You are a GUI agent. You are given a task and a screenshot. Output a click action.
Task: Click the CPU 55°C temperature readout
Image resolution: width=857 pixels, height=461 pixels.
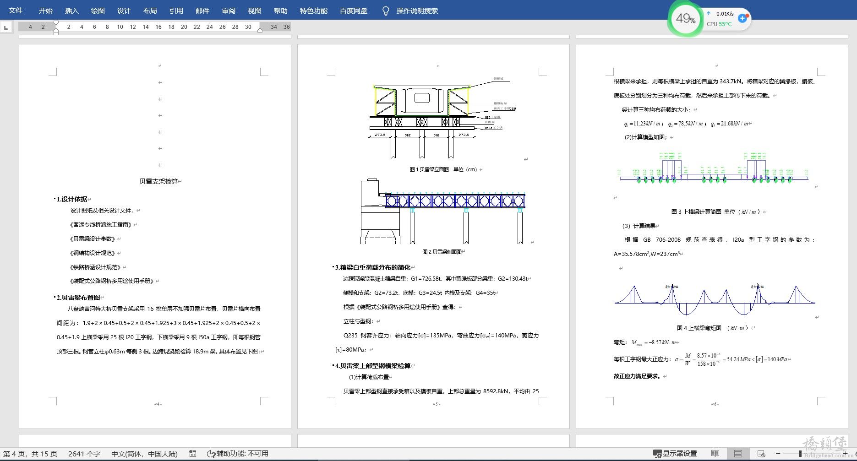(x=719, y=24)
